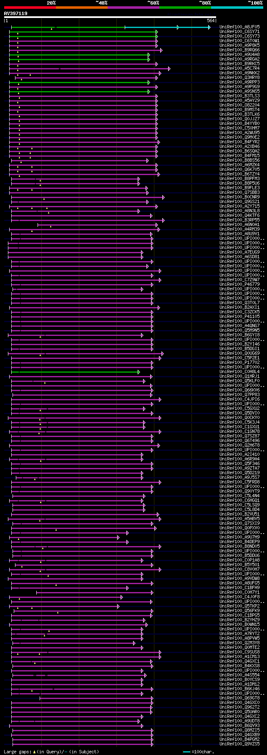Click label UniRef100_C4JPI6
267x755 pixels.
pos(239,399)
